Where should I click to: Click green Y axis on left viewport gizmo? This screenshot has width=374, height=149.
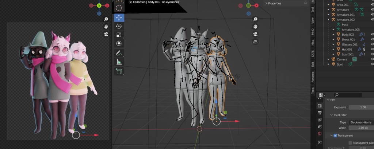(99, 5)
